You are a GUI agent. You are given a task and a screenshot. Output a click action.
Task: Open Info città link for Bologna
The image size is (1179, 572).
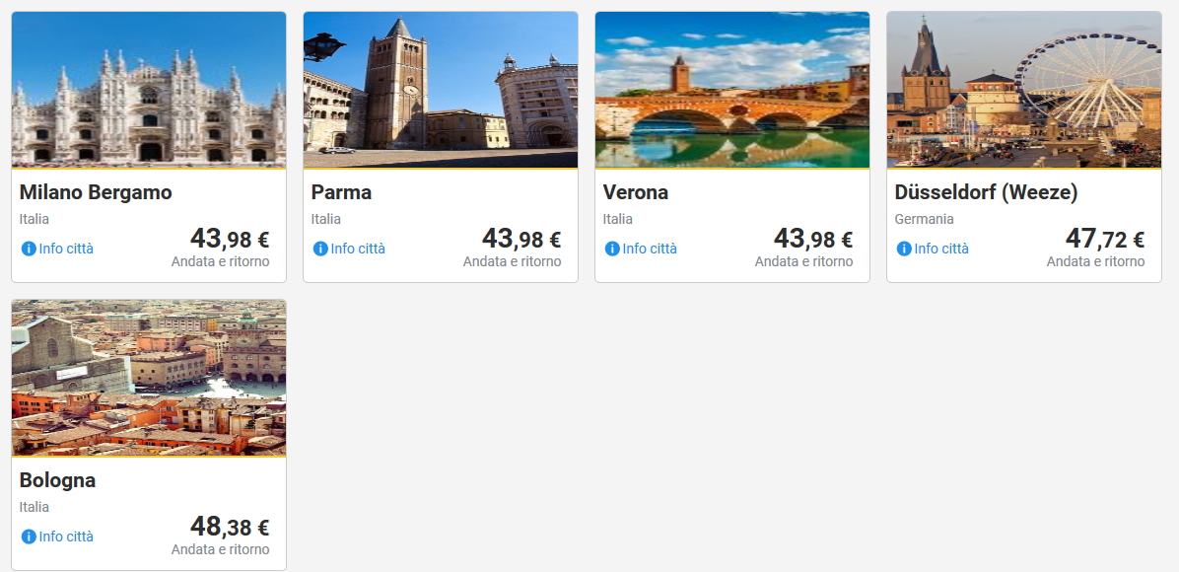coord(66,536)
